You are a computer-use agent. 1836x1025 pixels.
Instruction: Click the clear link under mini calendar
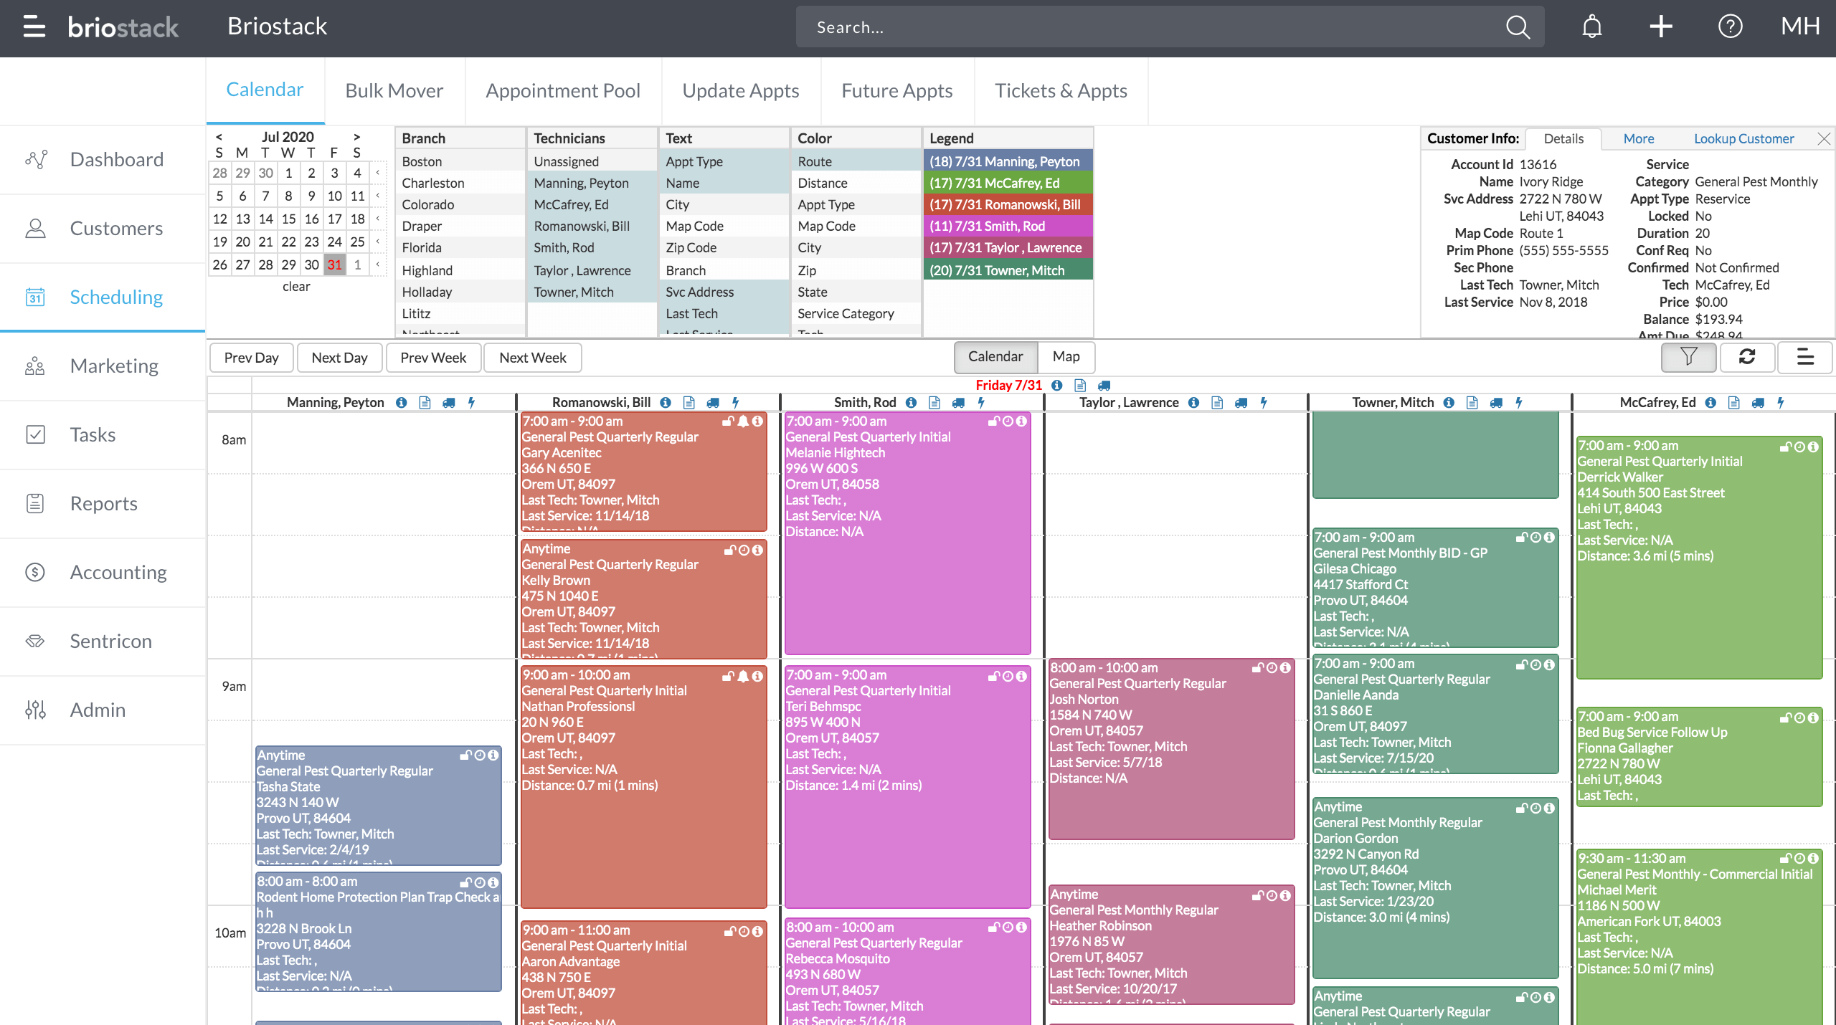pos(296,286)
